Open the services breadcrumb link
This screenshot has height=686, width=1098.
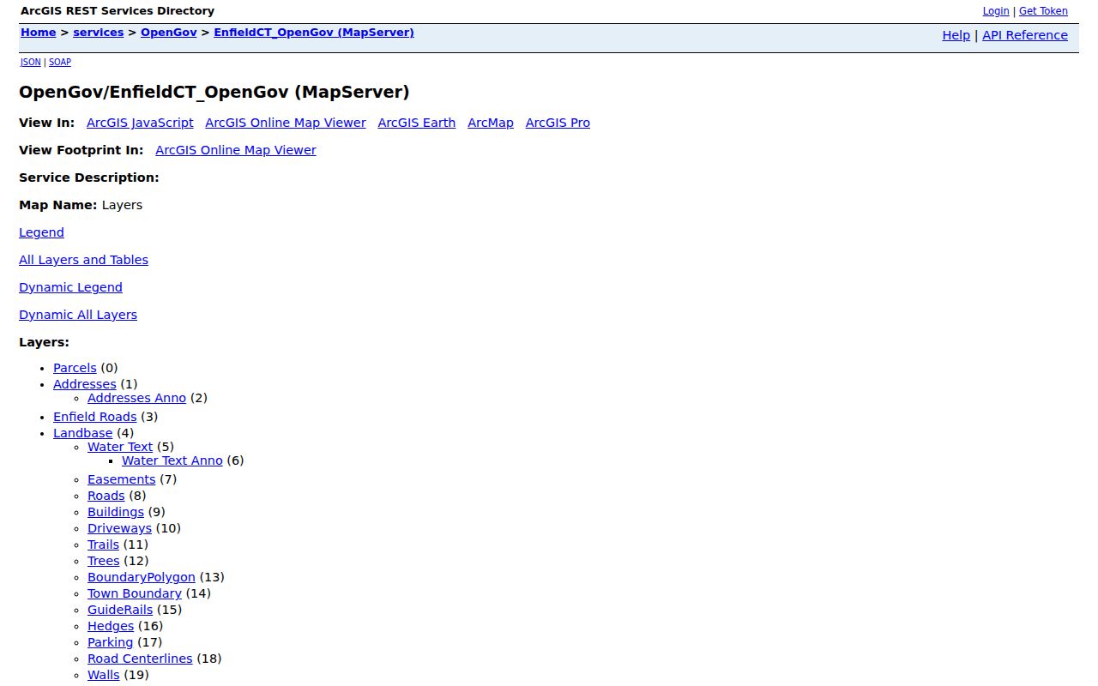99,33
